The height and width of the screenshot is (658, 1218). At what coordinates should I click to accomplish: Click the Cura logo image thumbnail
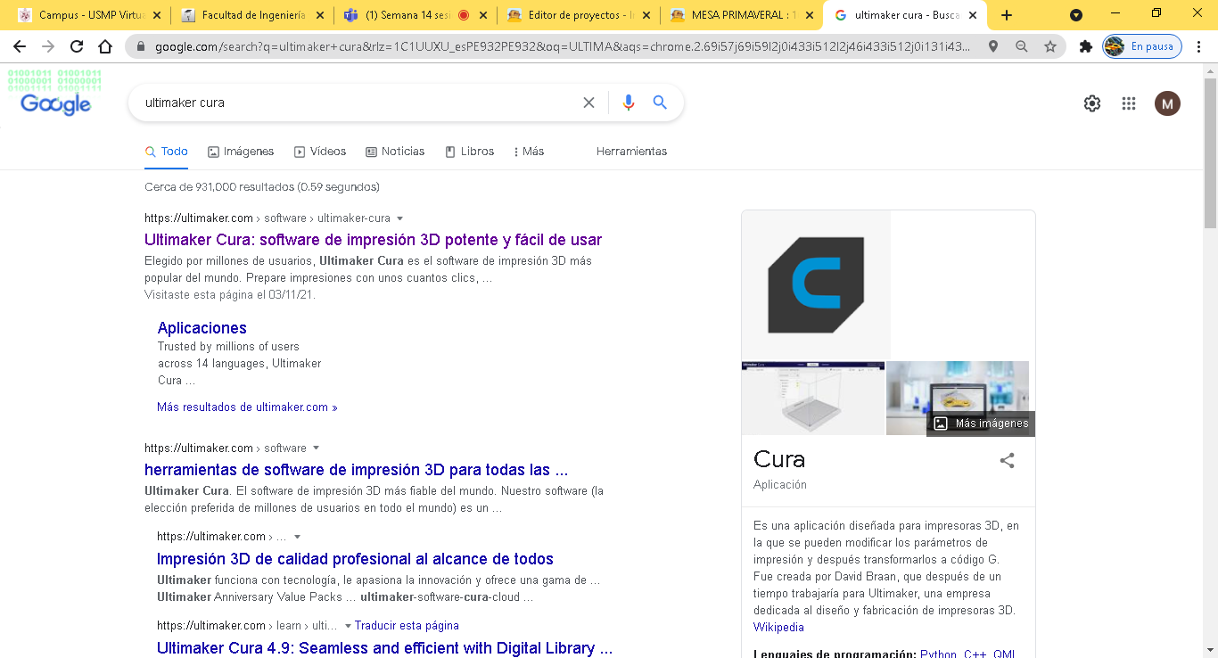tap(816, 285)
